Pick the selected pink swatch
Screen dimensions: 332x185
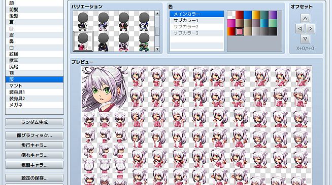click(x=240, y=31)
